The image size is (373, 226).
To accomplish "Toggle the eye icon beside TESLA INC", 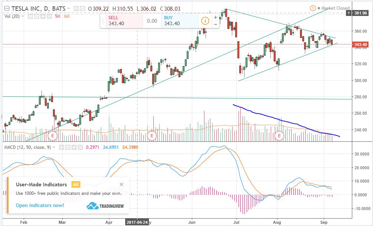I will click(76, 9).
